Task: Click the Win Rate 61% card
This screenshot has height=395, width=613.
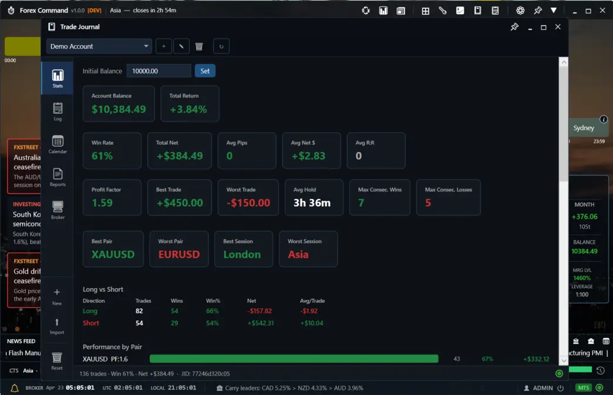Action: pyautogui.click(x=112, y=151)
